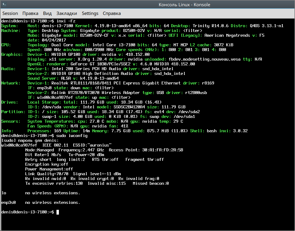Screen dimensions: 295x231
Task: Click the 'Network:' section label
Action: click(11, 83)
